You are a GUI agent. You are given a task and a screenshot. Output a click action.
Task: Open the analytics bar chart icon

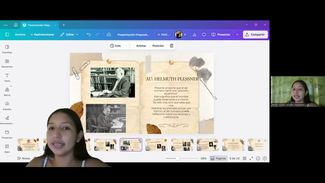(x=194, y=35)
